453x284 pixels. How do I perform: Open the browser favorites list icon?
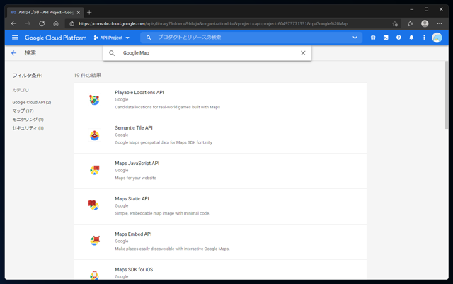coord(410,23)
